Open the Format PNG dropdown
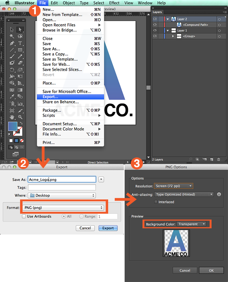Image resolution: width=228 pixels, height=282 pixels. click(x=63, y=208)
